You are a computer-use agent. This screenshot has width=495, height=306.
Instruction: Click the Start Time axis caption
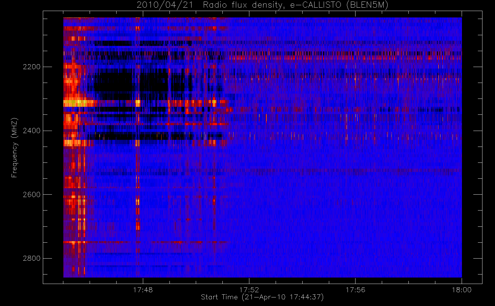(262, 297)
